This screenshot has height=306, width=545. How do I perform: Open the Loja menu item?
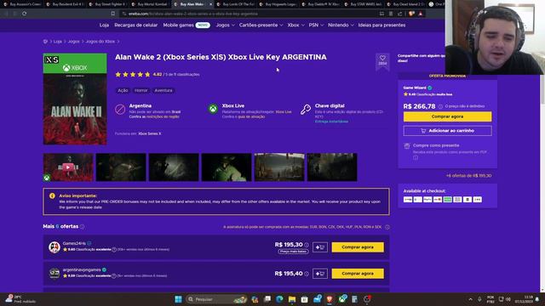[104, 25]
